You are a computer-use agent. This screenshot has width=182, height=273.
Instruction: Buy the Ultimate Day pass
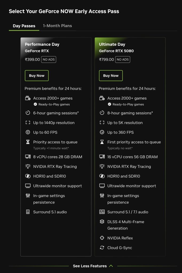(111, 75)
